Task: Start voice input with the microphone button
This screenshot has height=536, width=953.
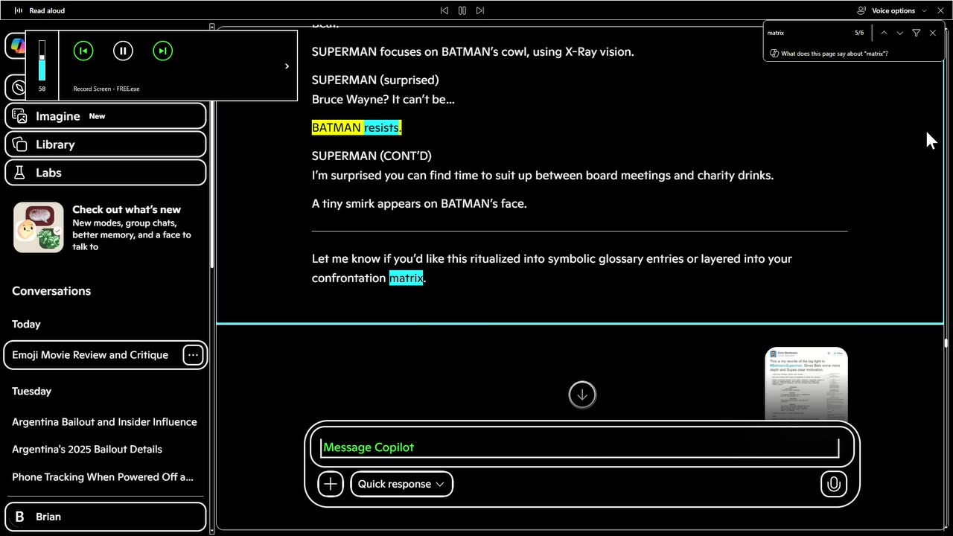Action: pyautogui.click(x=834, y=484)
